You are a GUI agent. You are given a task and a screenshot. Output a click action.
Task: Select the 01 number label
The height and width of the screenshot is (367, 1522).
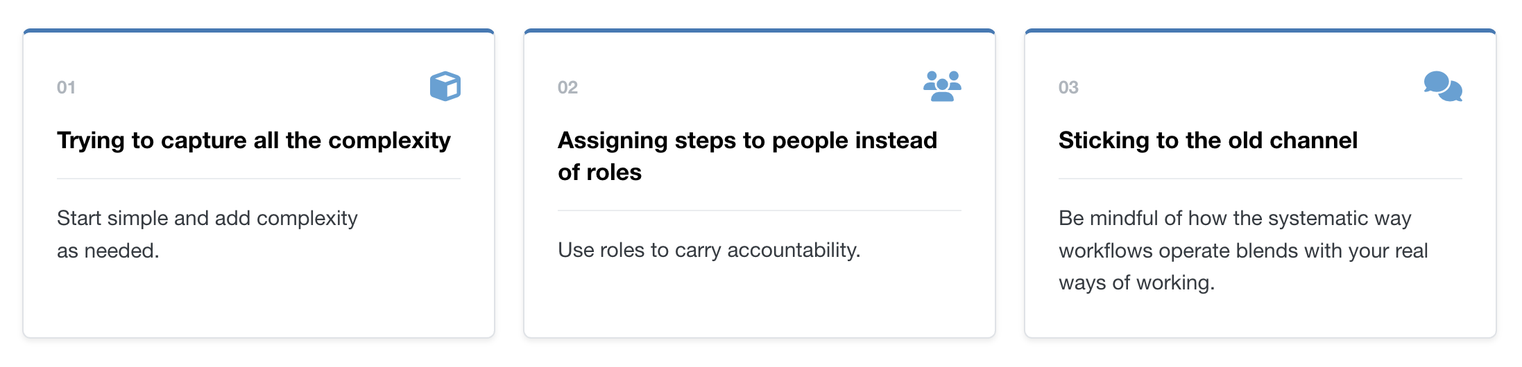[66, 87]
